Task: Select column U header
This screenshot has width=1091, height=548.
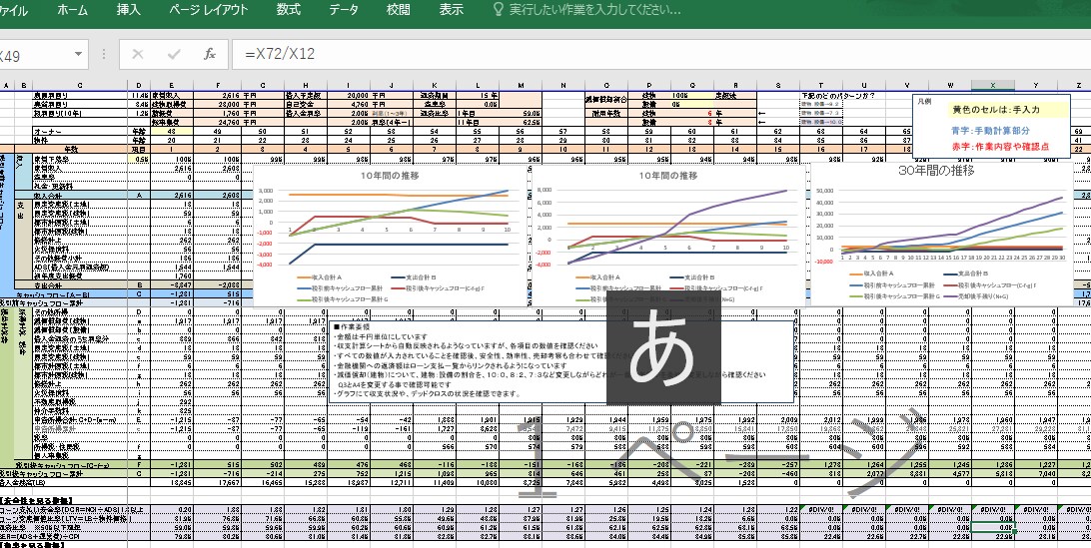Action: [864, 85]
